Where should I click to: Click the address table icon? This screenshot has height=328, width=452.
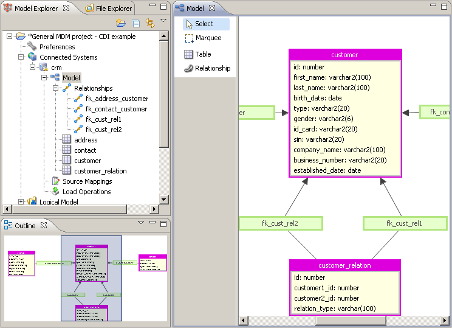(x=66, y=139)
